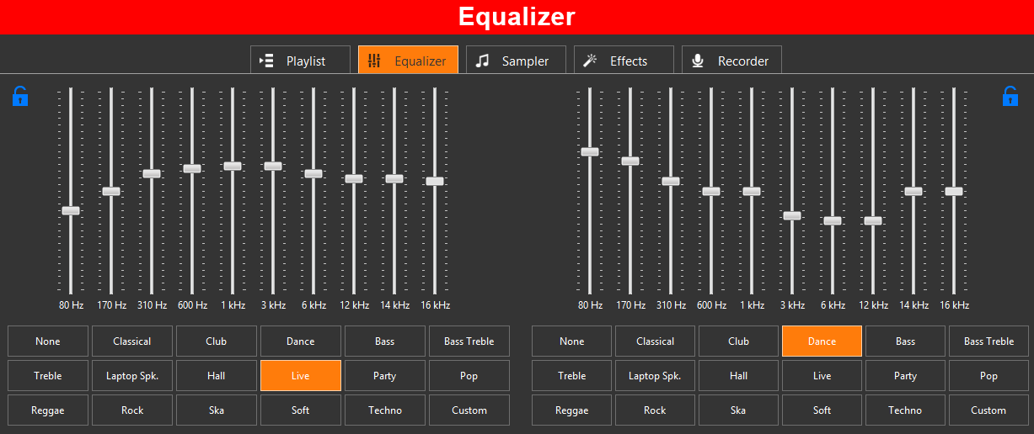
Task: Choose the Custom preset in right equalizer
Action: (988, 410)
